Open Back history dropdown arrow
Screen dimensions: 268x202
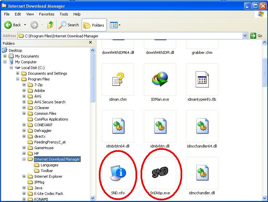click(x=25, y=25)
